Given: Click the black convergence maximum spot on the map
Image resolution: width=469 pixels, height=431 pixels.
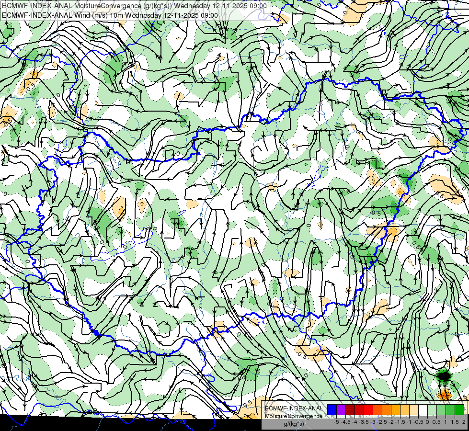Looking at the screenshot, I should 444,376.
